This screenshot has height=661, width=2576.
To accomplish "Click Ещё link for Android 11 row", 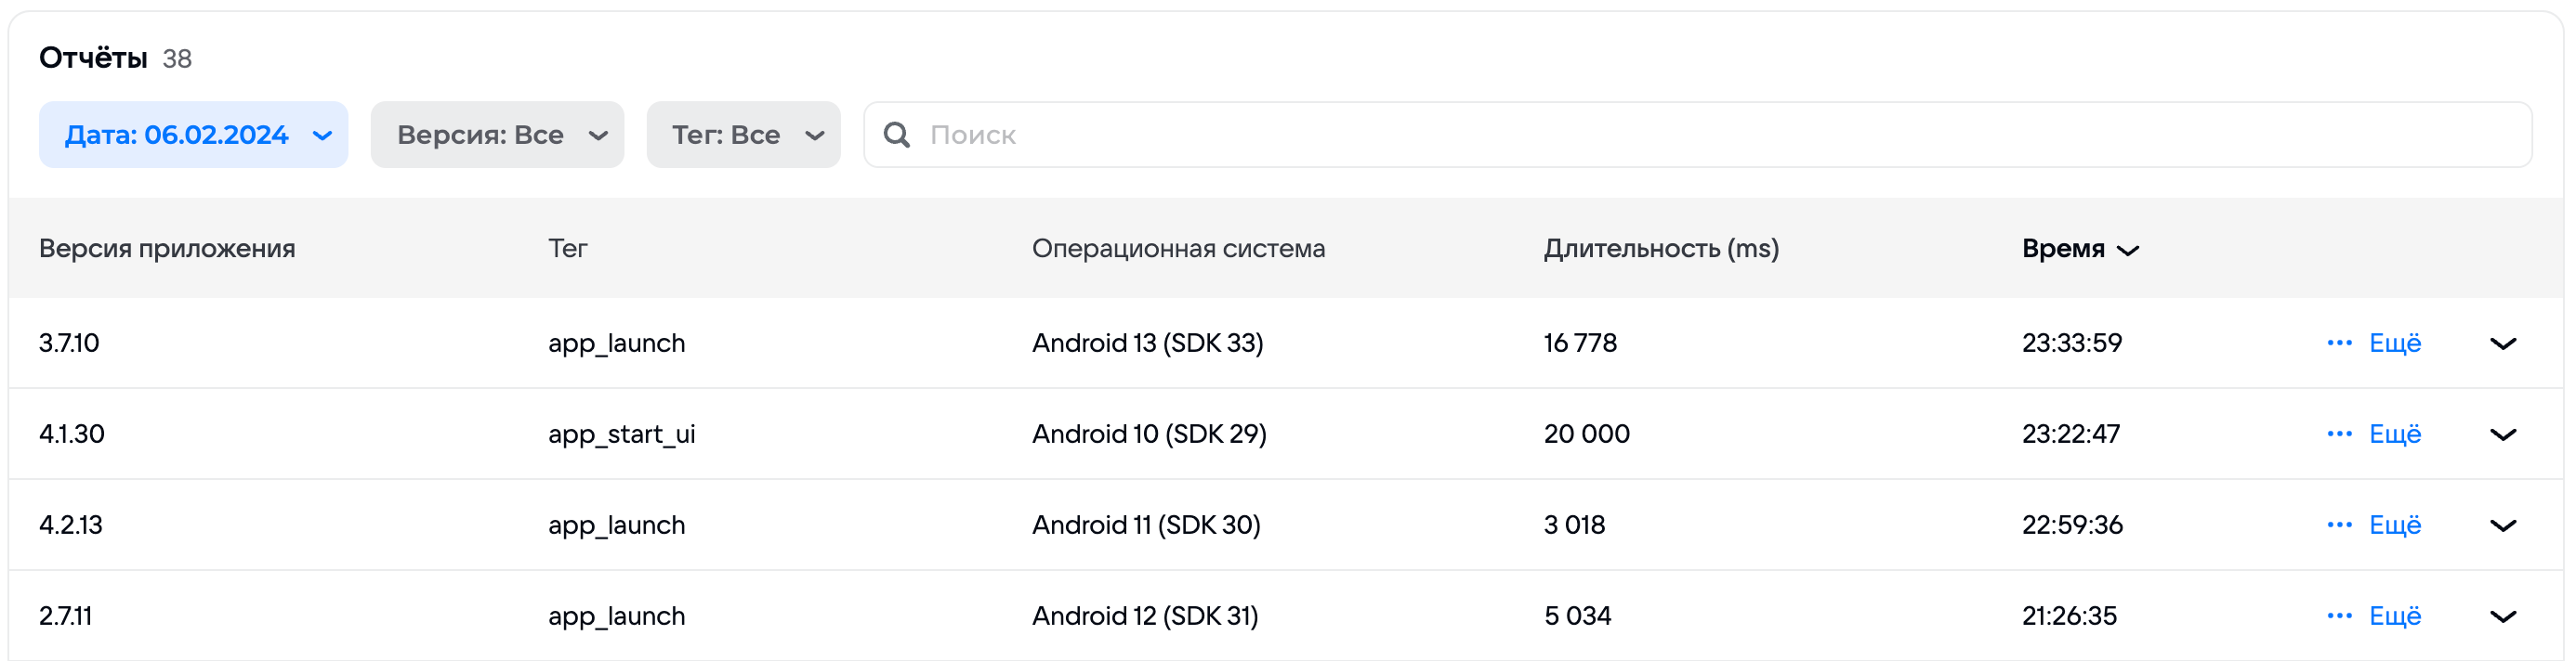I will [x=2395, y=525].
